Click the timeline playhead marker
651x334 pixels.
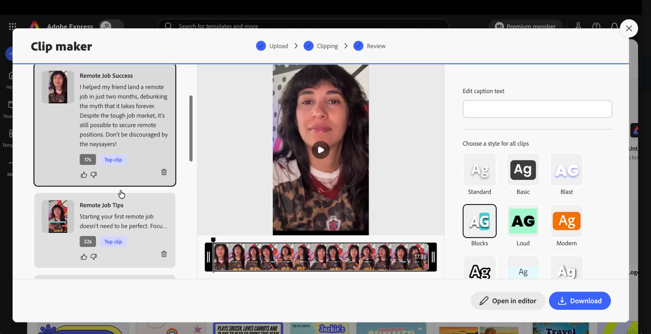tap(213, 240)
